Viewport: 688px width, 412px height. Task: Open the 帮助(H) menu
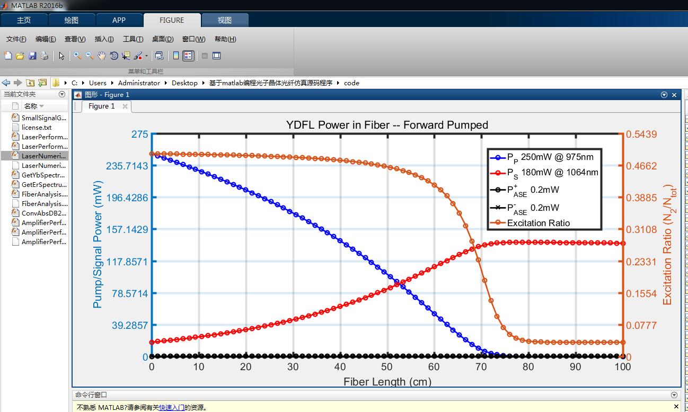pos(225,39)
